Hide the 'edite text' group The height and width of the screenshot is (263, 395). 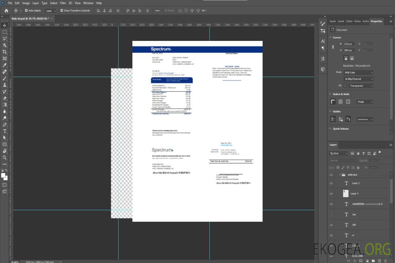[331, 175]
